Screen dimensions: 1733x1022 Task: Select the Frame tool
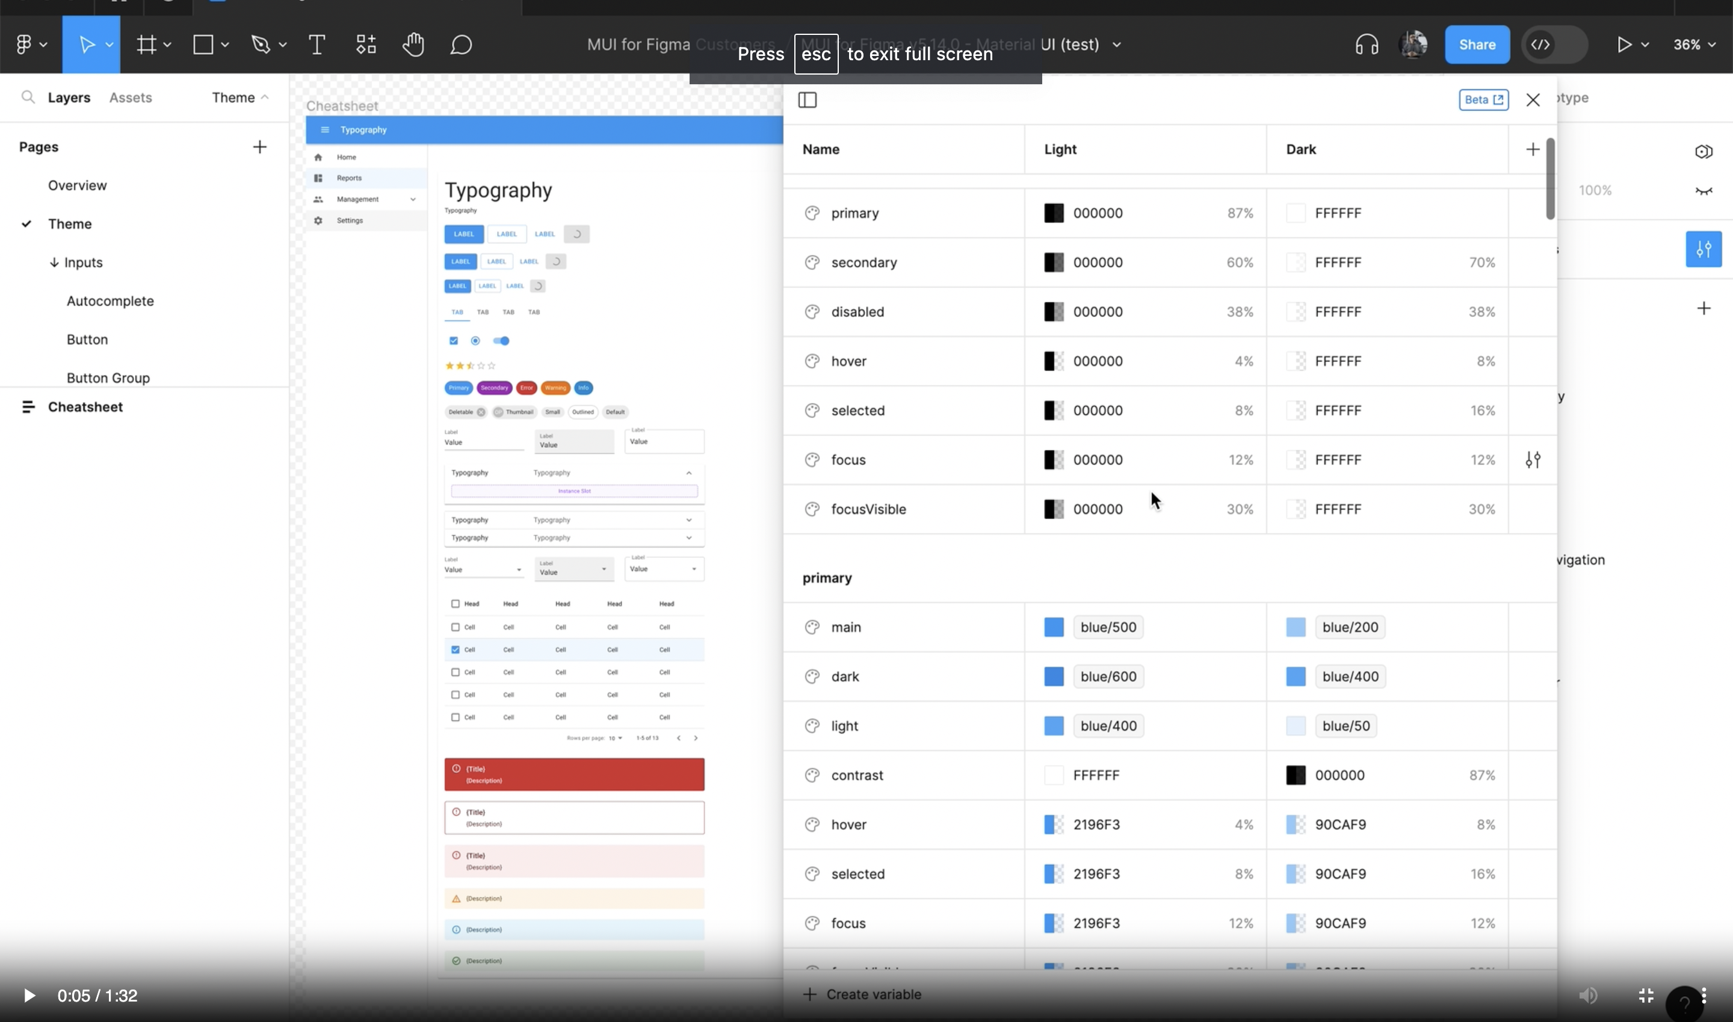pos(148,44)
